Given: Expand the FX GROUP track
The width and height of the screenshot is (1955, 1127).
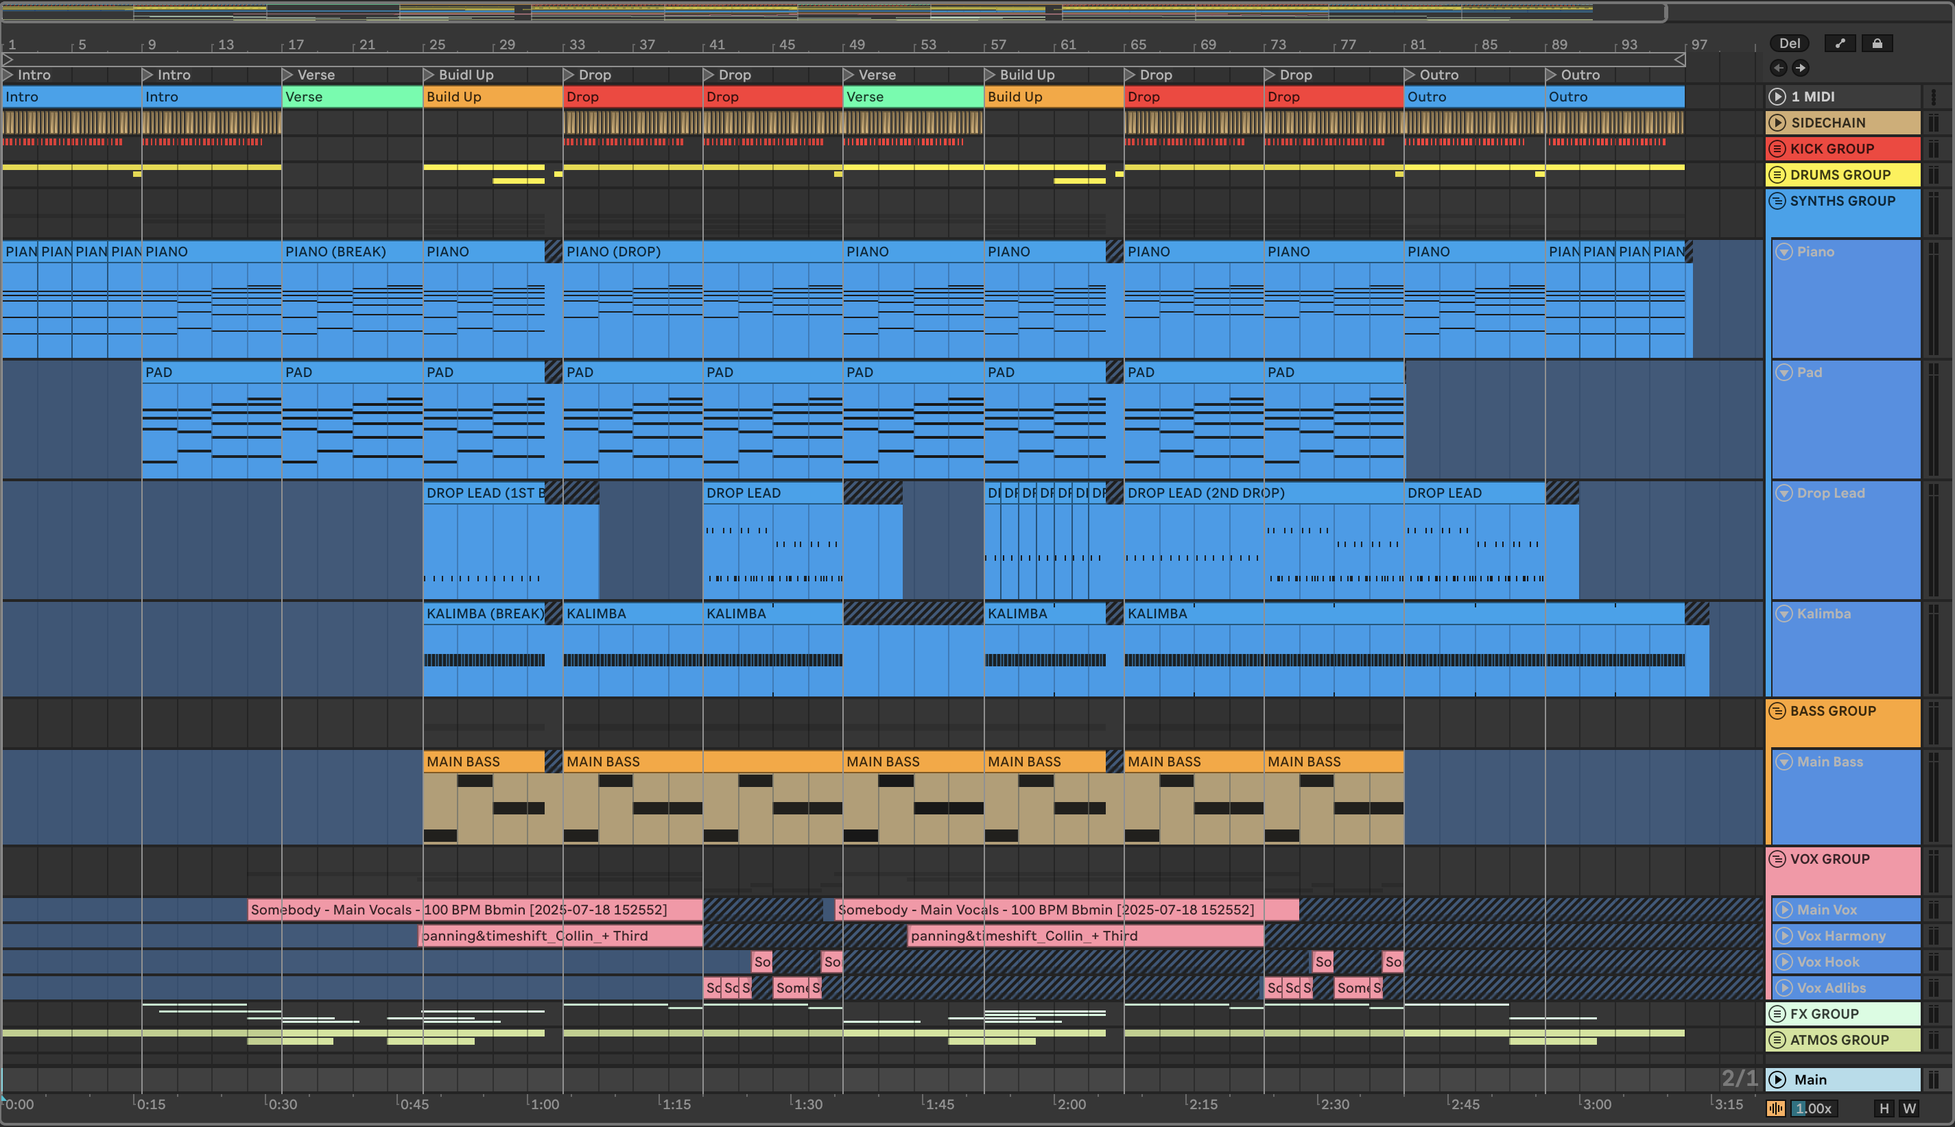Looking at the screenshot, I should pyautogui.click(x=1777, y=1013).
